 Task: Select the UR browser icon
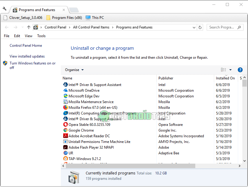coord(66,153)
